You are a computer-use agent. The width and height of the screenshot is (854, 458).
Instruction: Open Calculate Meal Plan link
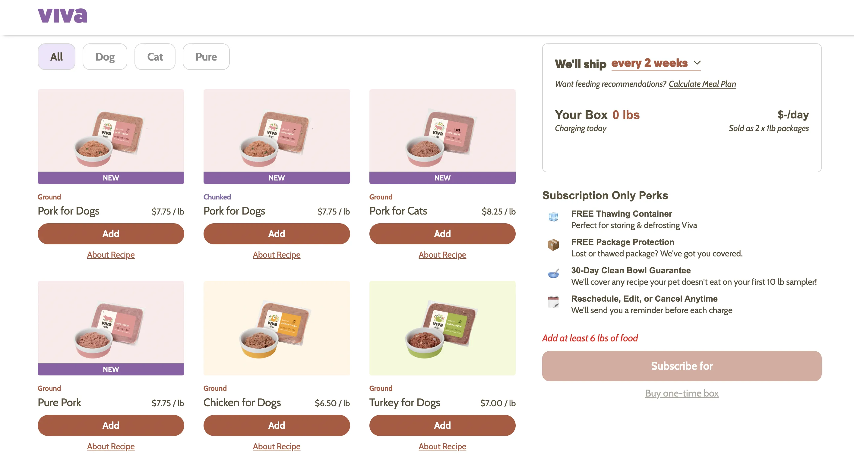point(702,84)
